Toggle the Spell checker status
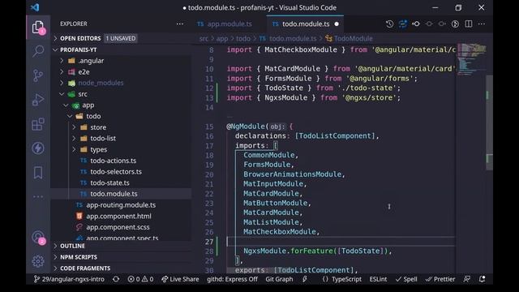This screenshot has width=519, height=292. point(406,279)
